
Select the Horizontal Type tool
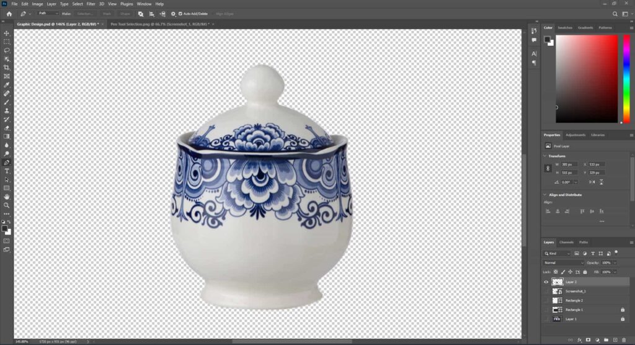click(x=6, y=171)
